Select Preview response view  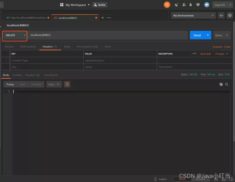point(36,84)
